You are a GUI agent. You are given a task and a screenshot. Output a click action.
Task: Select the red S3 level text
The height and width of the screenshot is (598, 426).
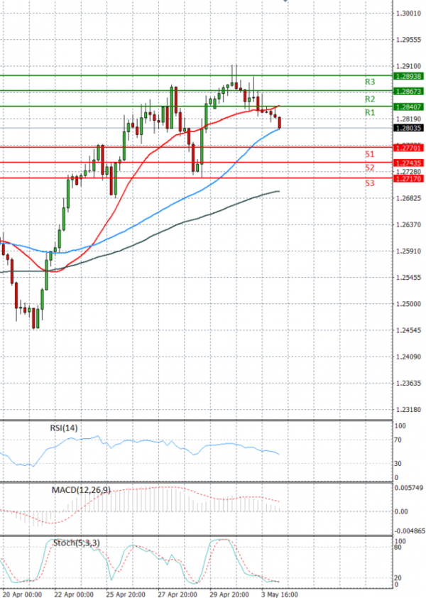(x=370, y=183)
